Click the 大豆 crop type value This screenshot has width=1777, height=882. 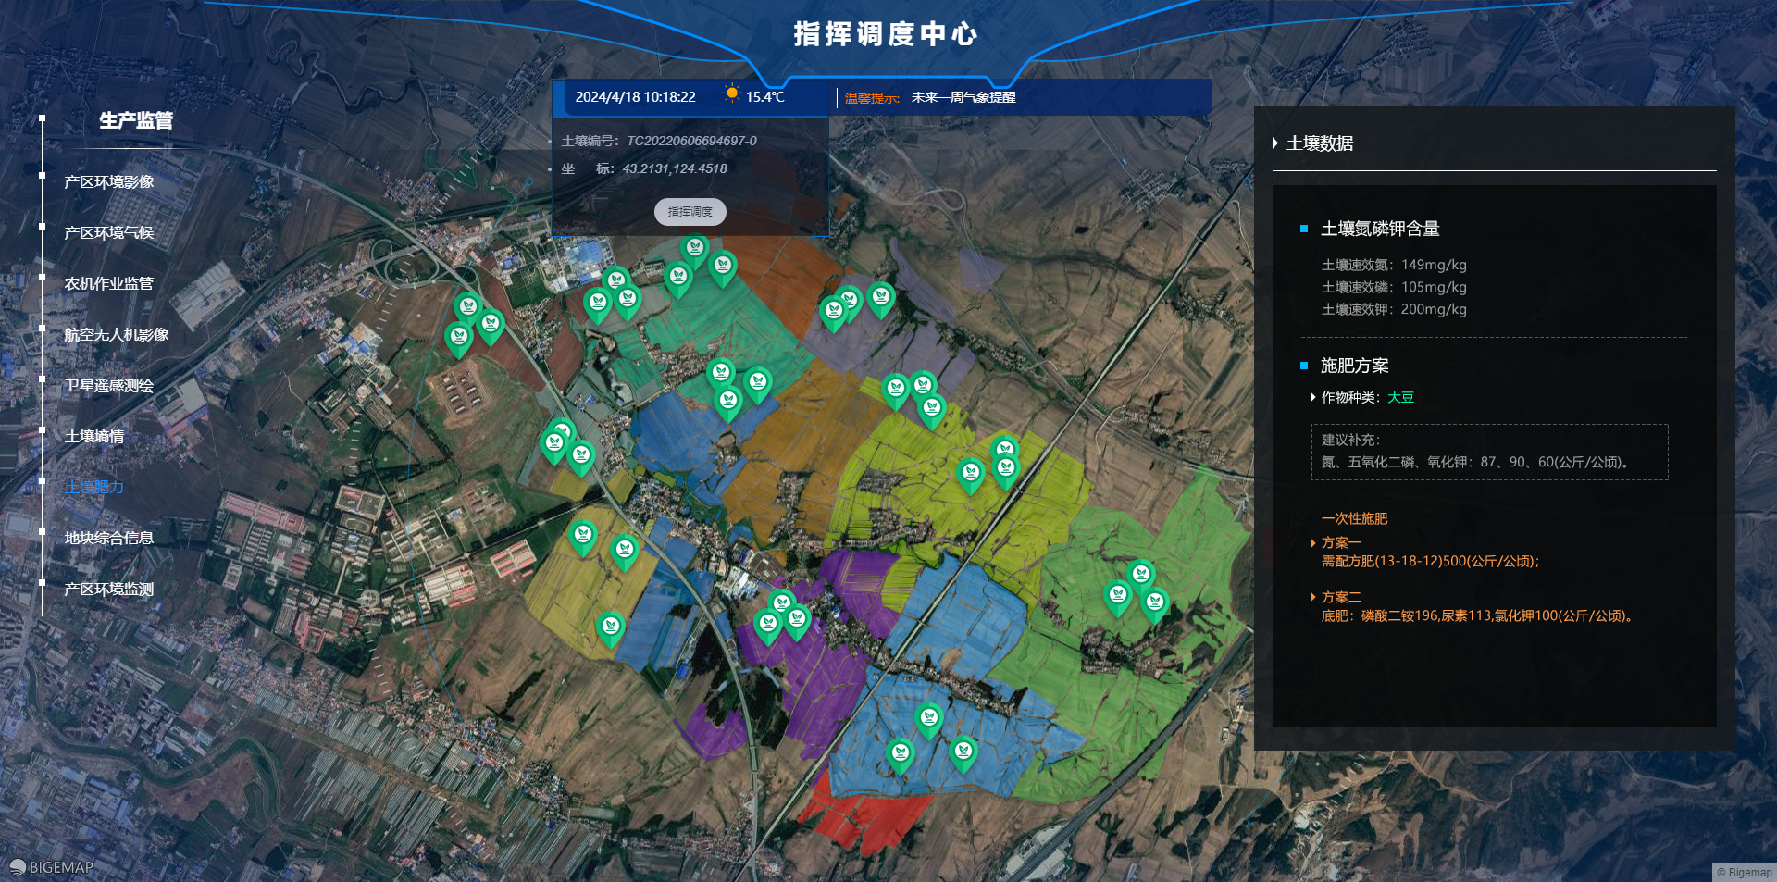1400,397
